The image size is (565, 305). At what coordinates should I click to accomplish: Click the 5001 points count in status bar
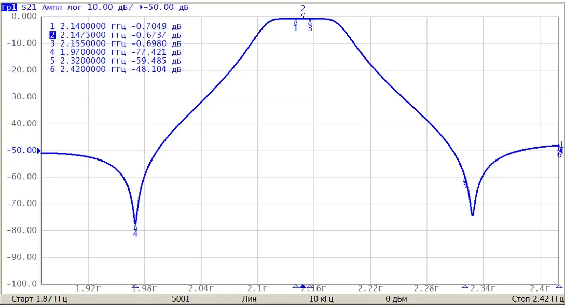click(181, 299)
